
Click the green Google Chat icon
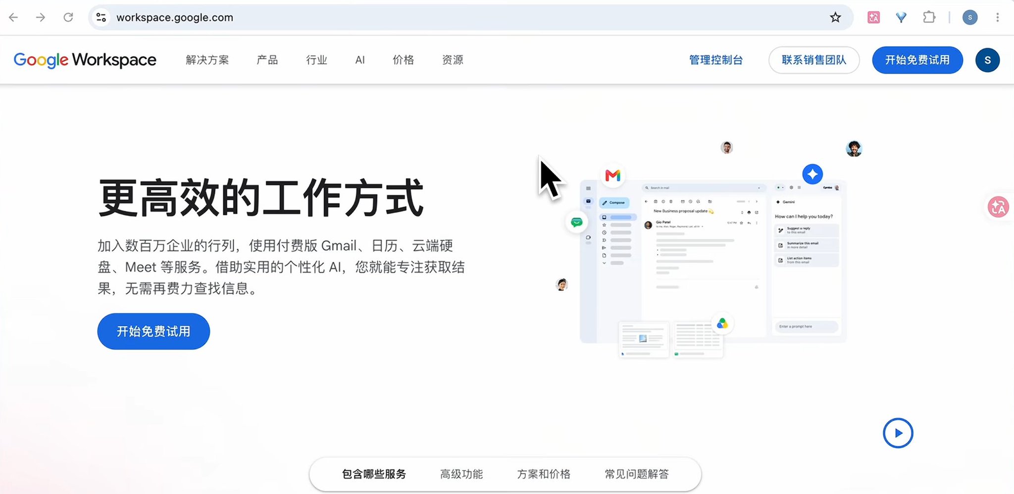(x=576, y=223)
